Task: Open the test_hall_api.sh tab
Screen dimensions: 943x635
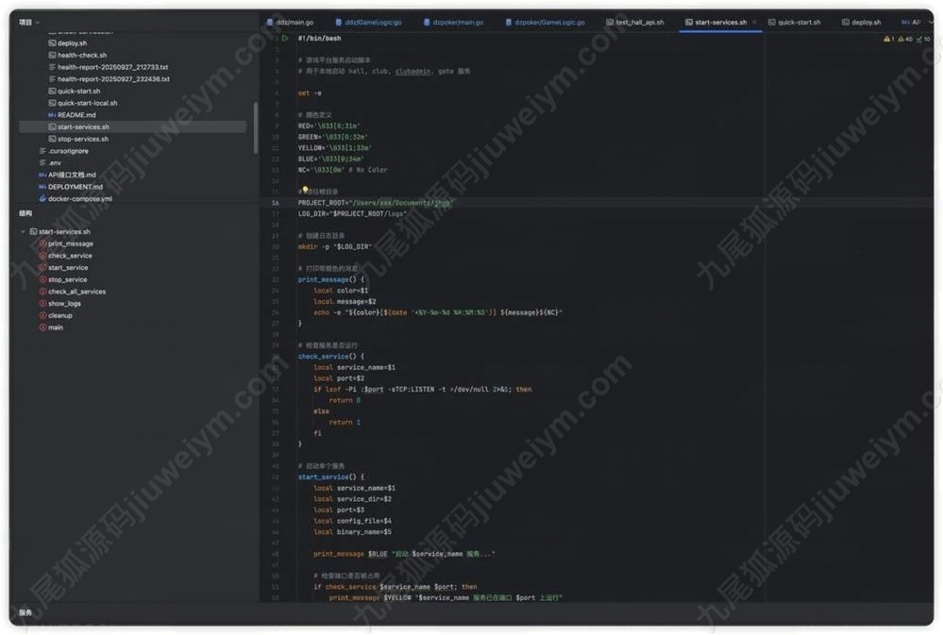Action: click(x=639, y=22)
